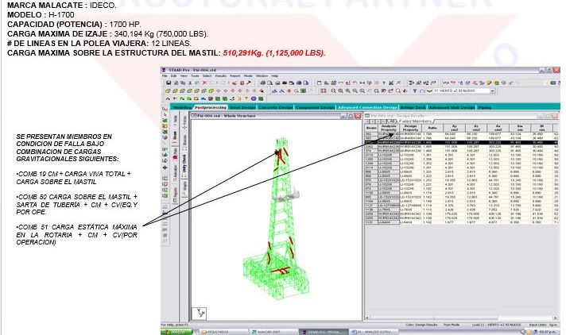Click left scroll arrow under Design Results table
The width and height of the screenshot is (566, 335).
(367, 318)
